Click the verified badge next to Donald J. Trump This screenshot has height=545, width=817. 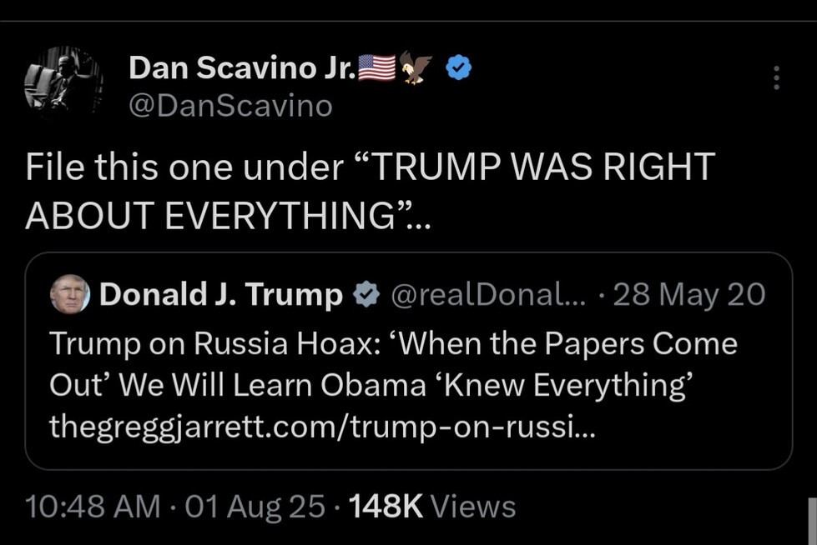point(365,294)
